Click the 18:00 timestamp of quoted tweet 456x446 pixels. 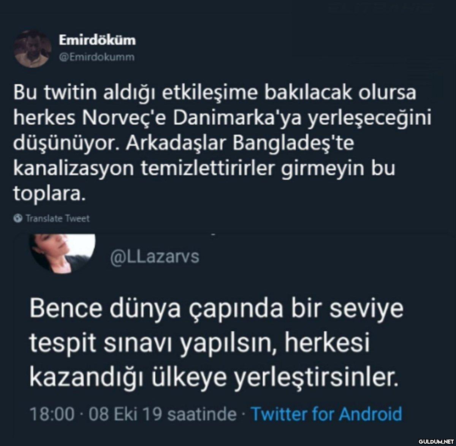click(x=51, y=414)
